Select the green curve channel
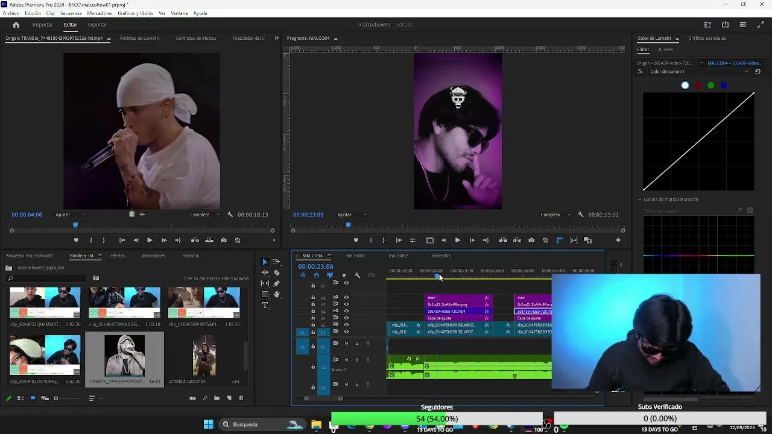The width and height of the screenshot is (772, 434). (x=711, y=85)
